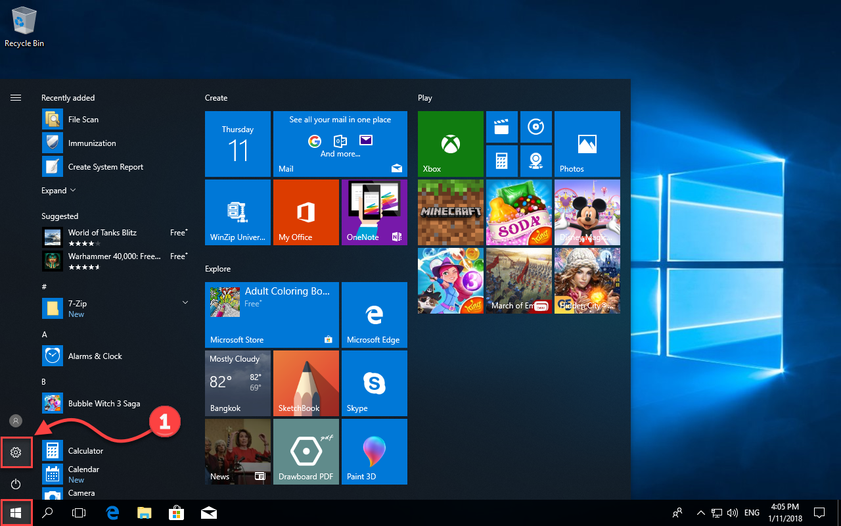Launch the Minecraft tile
841x526 pixels.
point(451,212)
